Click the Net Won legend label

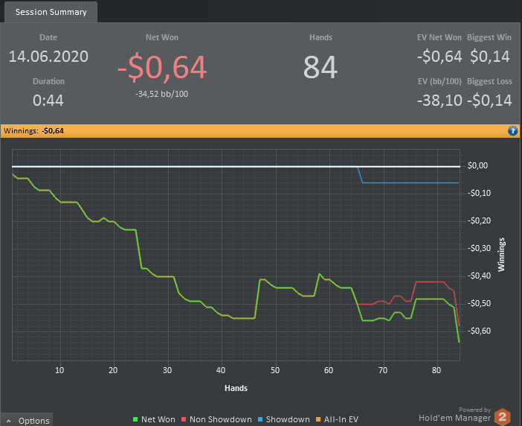pyautogui.click(x=158, y=419)
